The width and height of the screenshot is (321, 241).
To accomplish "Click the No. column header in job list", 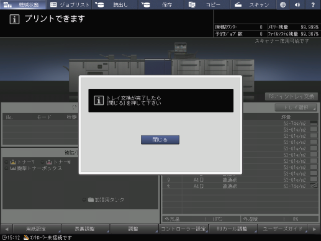I will coord(9,117).
